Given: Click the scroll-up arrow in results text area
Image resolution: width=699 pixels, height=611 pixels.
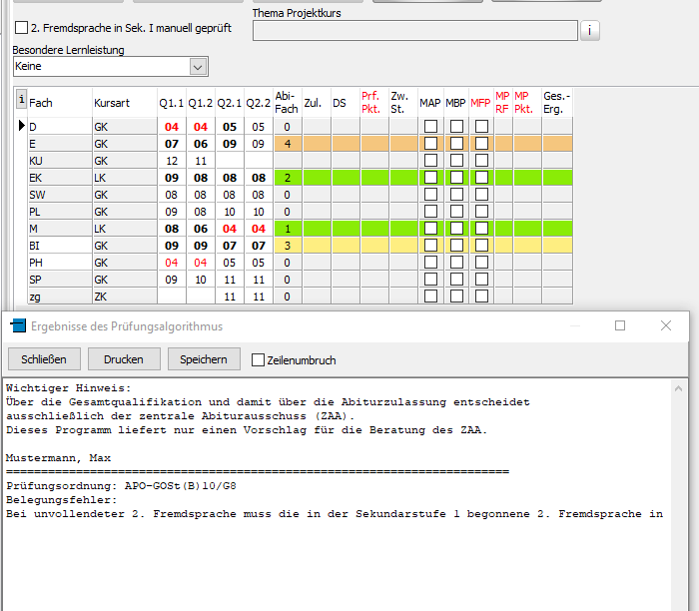Looking at the screenshot, I should (x=678, y=388).
